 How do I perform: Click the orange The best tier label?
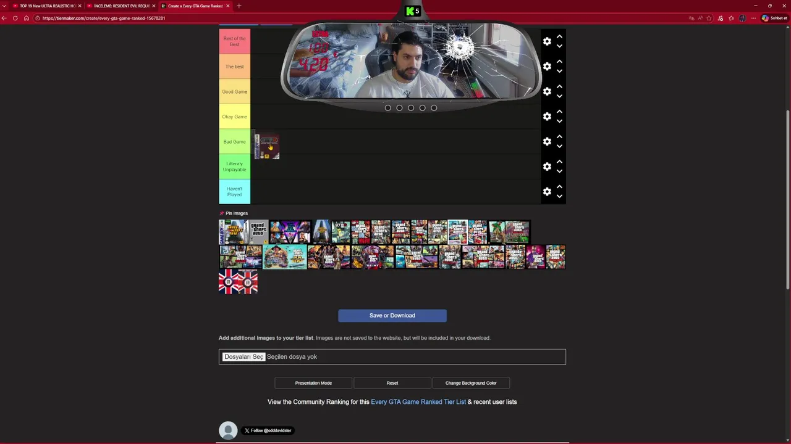click(x=235, y=67)
